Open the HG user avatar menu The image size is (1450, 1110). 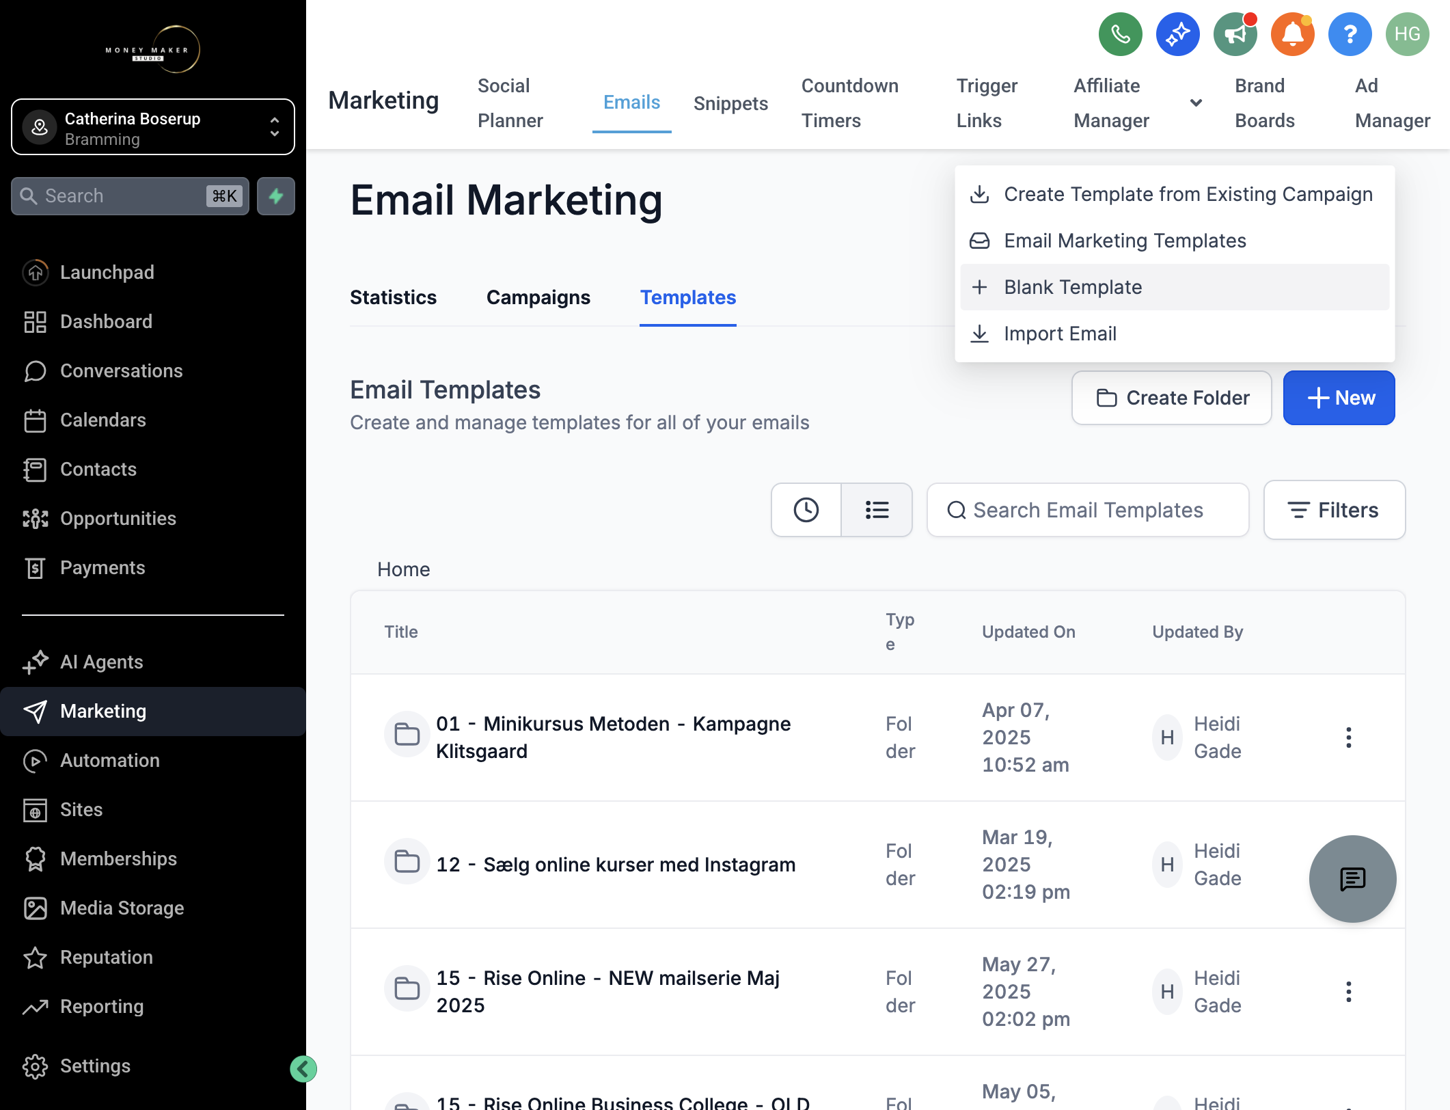1407,34
